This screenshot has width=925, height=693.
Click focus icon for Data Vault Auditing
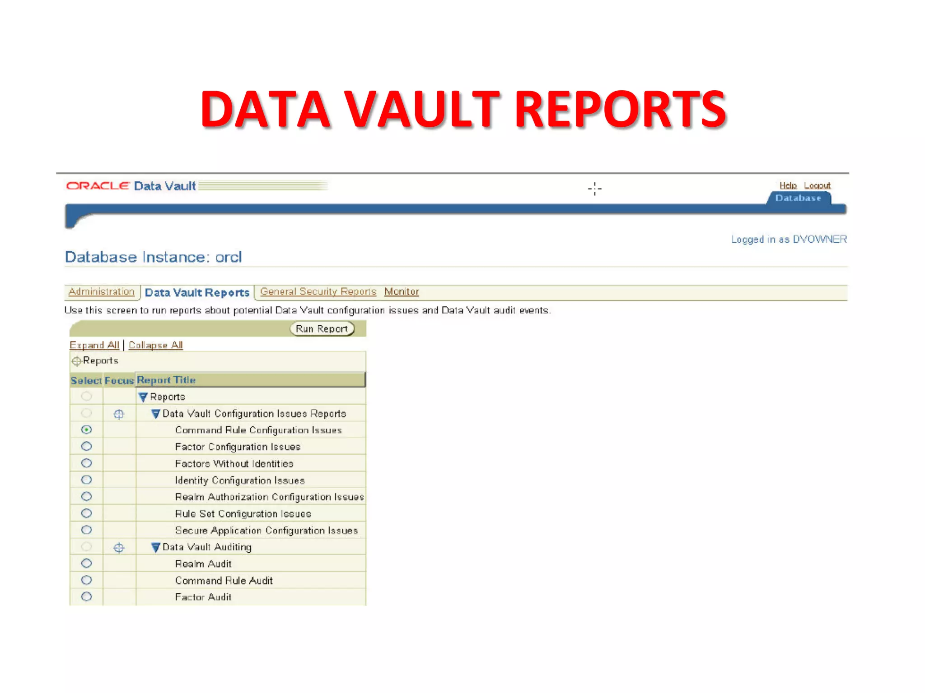pos(119,548)
